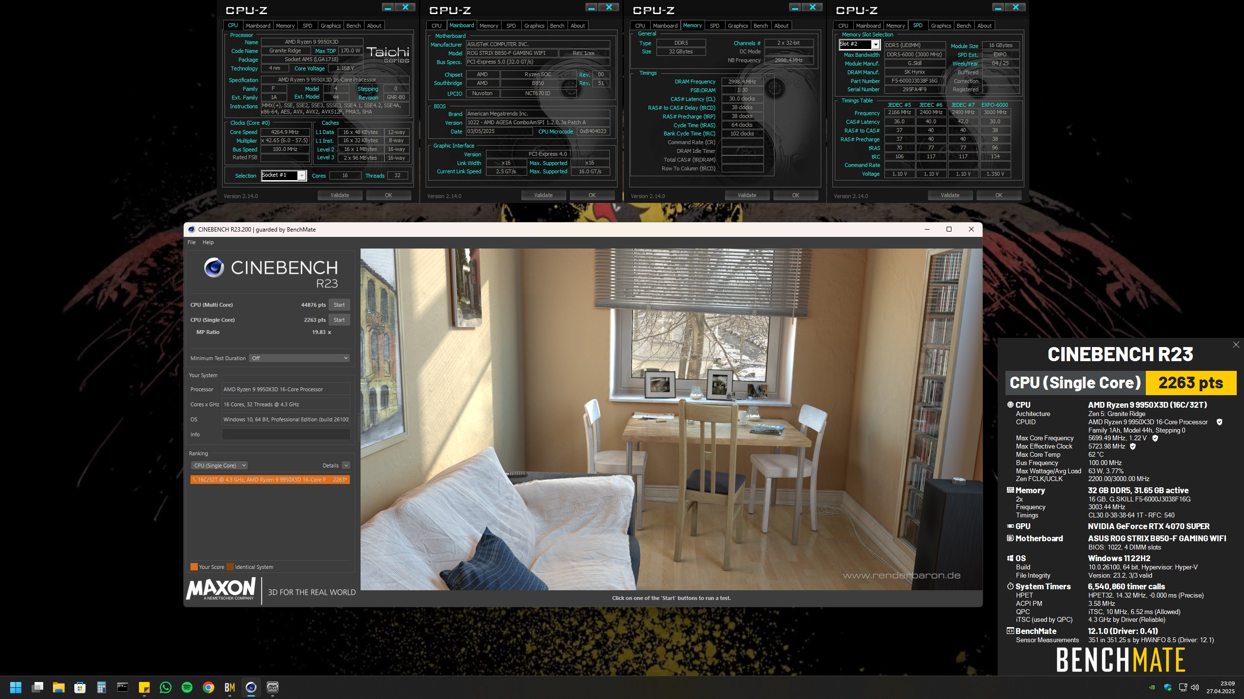Switch to About tab in fourth CPU-Z window
The width and height of the screenshot is (1244, 699).
(985, 26)
